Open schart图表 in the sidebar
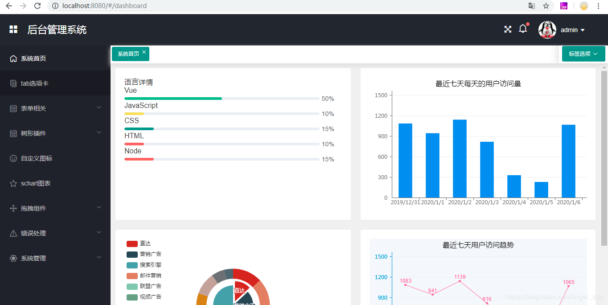The width and height of the screenshot is (608, 305). click(x=55, y=183)
